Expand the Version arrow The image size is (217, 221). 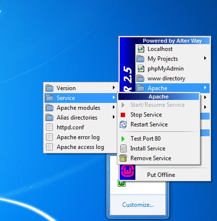click(114, 88)
